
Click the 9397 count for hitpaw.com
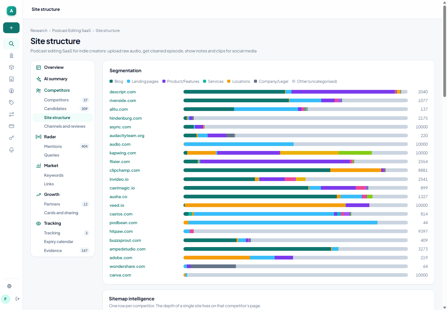(423, 231)
